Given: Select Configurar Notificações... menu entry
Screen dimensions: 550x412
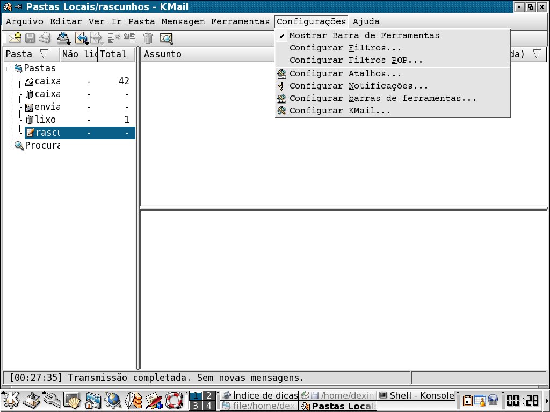Looking at the screenshot, I should [393, 86].
